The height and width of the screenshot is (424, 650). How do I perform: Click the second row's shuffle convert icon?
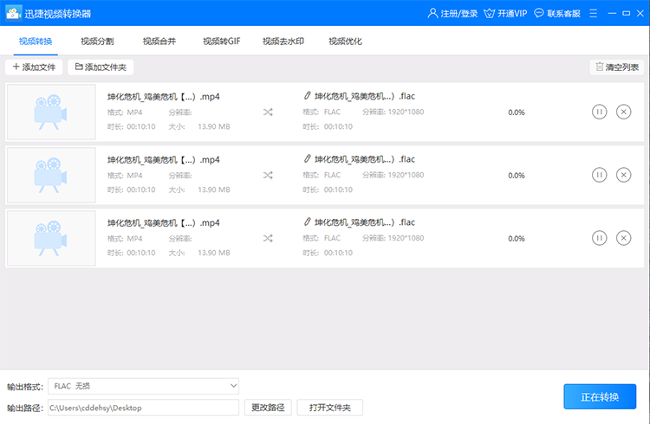coord(268,175)
